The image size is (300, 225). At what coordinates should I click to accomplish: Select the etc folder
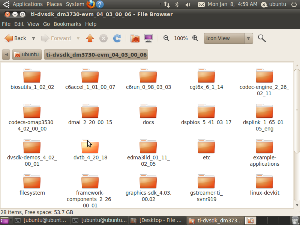(206, 150)
